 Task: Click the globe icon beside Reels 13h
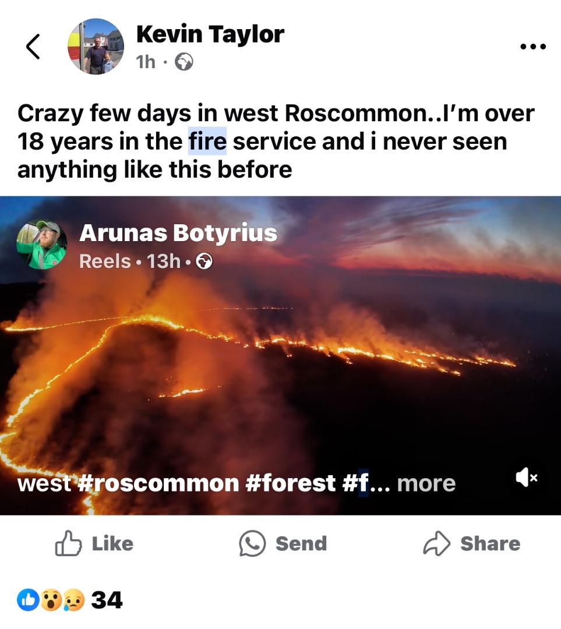coord(204,262)
